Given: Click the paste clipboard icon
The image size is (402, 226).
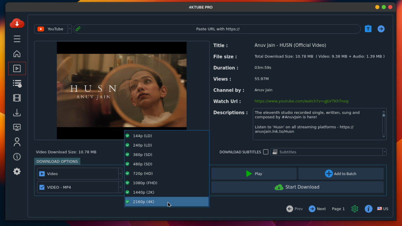Looking at the screenshot, I should click(368, 29).
